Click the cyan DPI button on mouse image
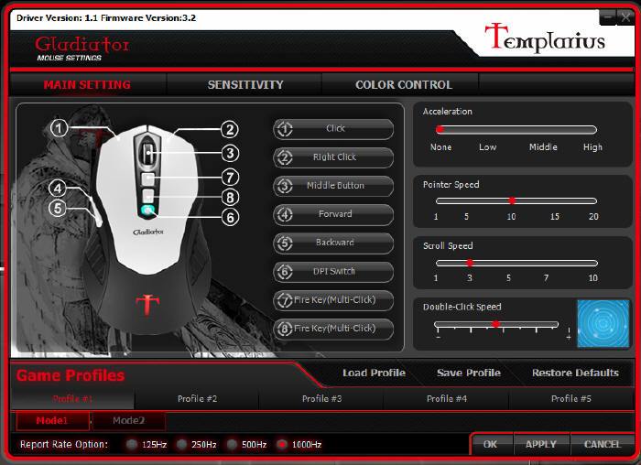Image resolution: width=641 pixels, height=465 pixels. tap(148, 211)
